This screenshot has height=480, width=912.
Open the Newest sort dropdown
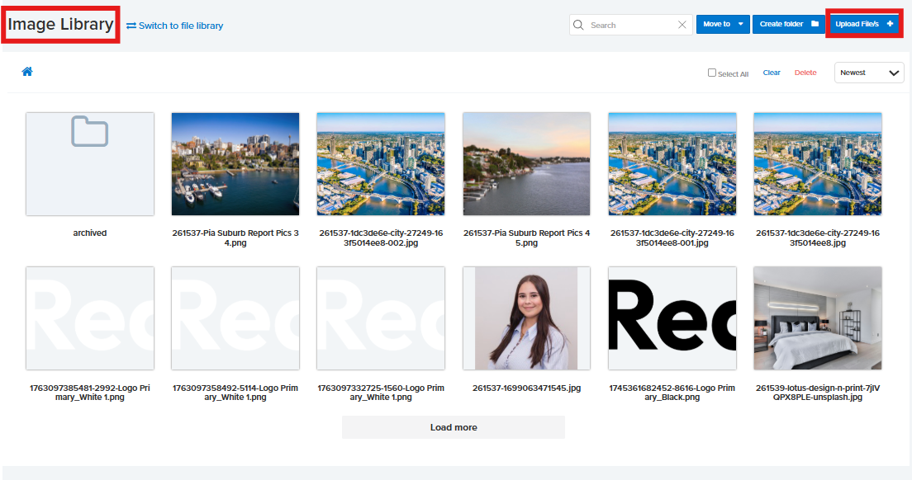point(869,73)
